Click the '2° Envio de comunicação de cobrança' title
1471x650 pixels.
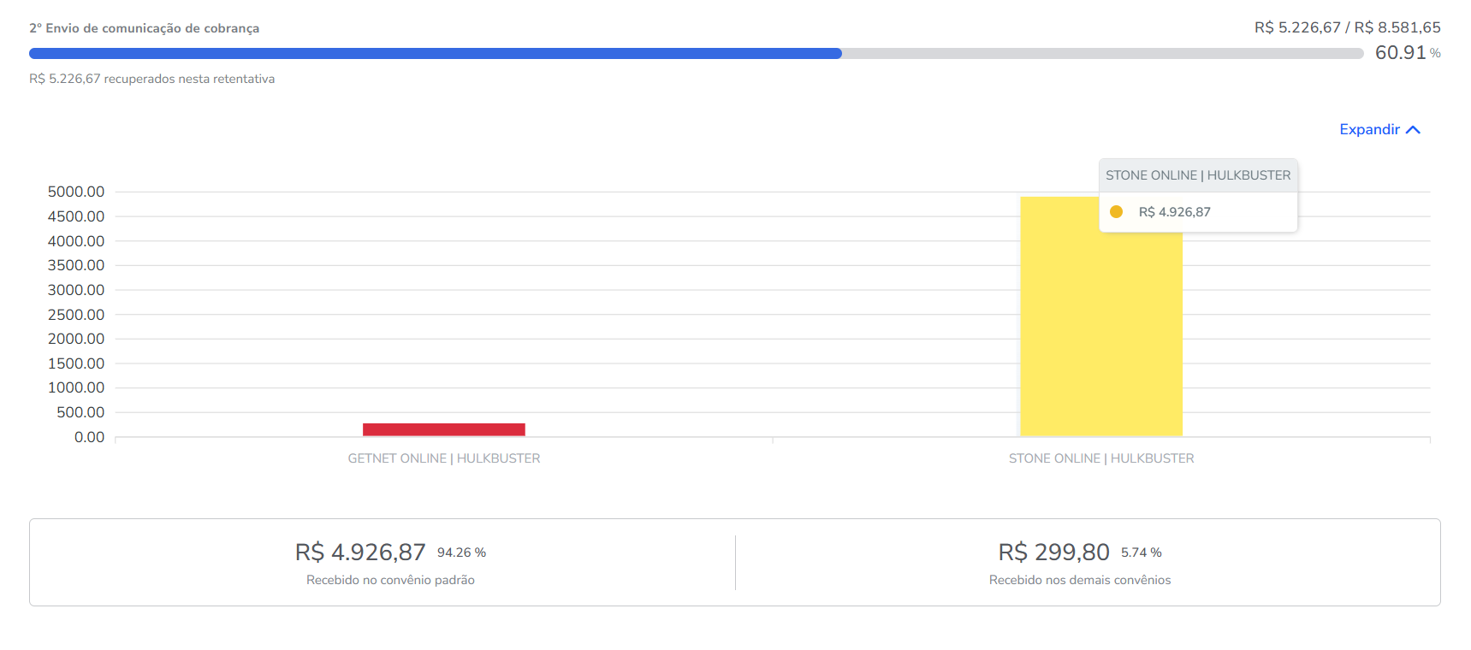tap(144, 28)
